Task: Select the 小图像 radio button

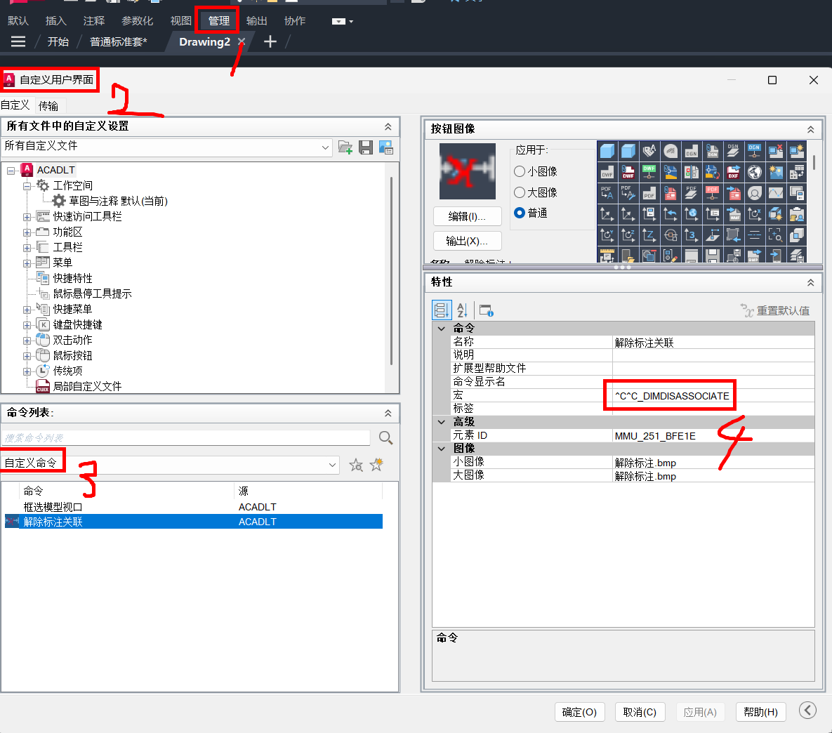Action: (520, 171)
